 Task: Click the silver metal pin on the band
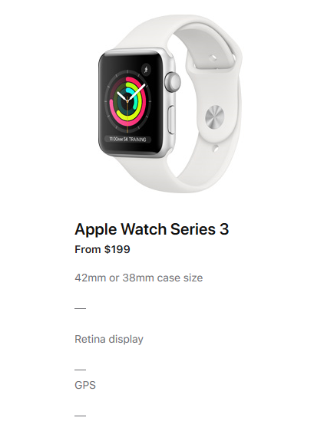214,117
